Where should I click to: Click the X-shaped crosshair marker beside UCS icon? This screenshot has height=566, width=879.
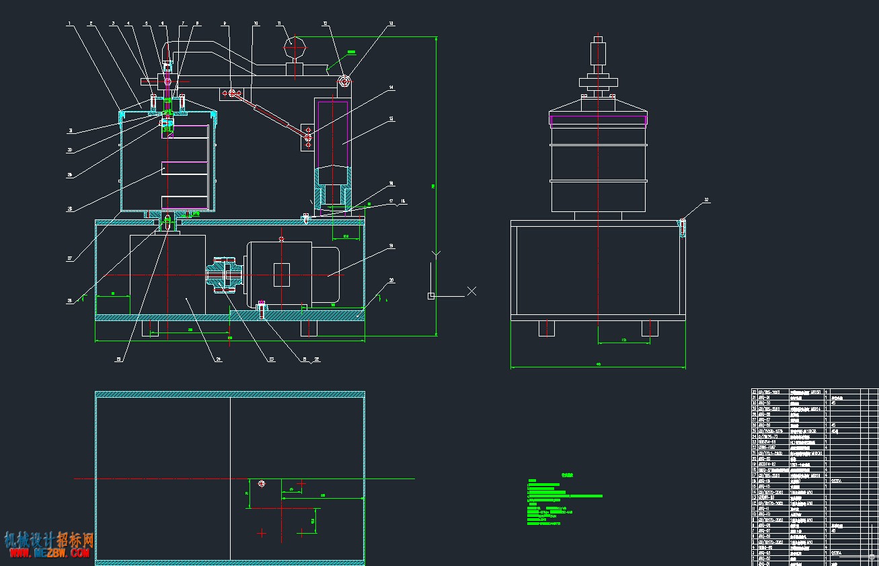pyautogui.click(x=472, y=291)
